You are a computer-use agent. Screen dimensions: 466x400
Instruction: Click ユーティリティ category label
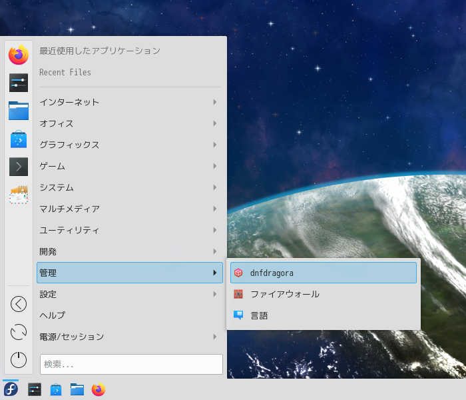[69, 230]
